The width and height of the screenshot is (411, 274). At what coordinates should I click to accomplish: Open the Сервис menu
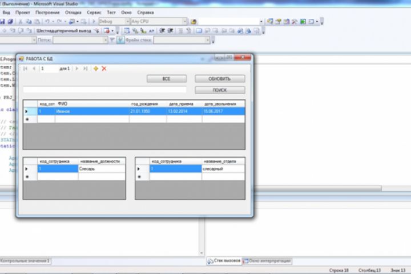pos(94,13)
